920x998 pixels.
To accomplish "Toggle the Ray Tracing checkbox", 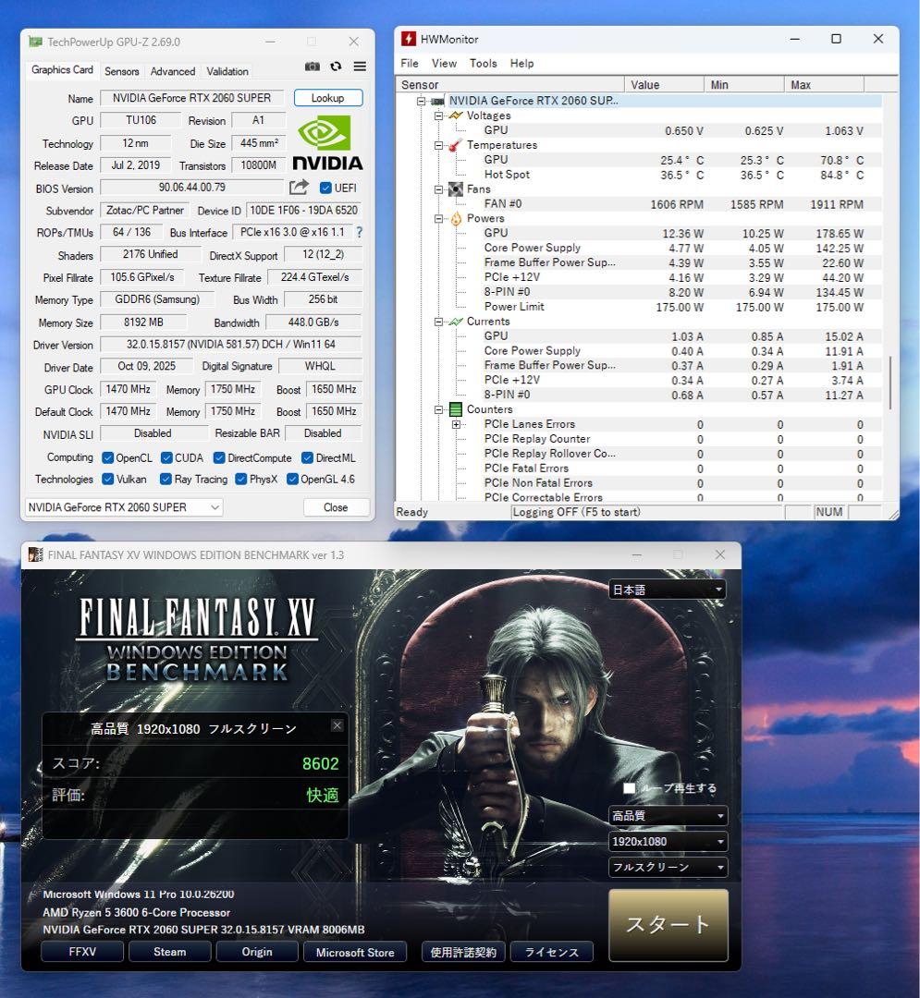I will pos(166,479).
